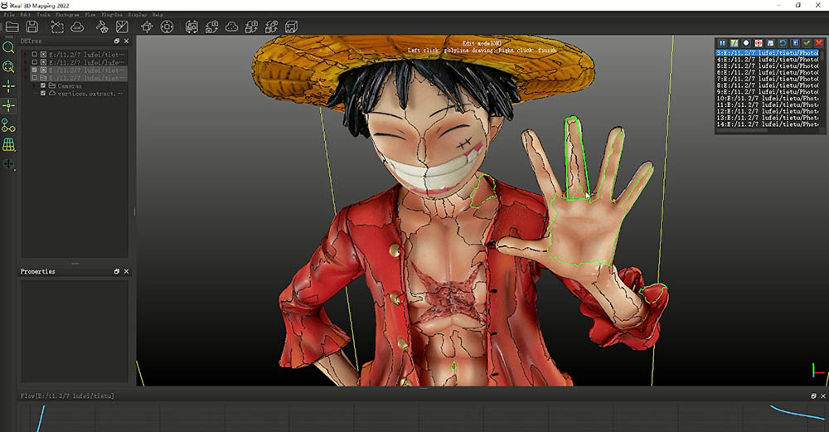This screenshot has width=829, height=432.
Task: Float the Properties panel
Action: click(117, 271)
